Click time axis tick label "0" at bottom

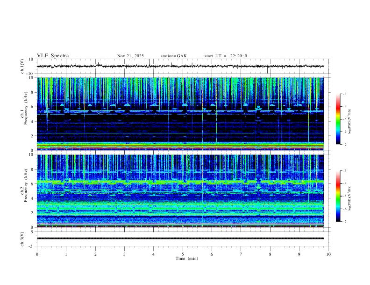[x=37, y=254]
